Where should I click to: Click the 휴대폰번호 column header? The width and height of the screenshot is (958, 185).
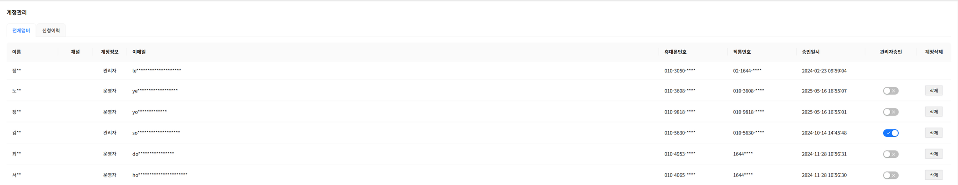(675, 52)
